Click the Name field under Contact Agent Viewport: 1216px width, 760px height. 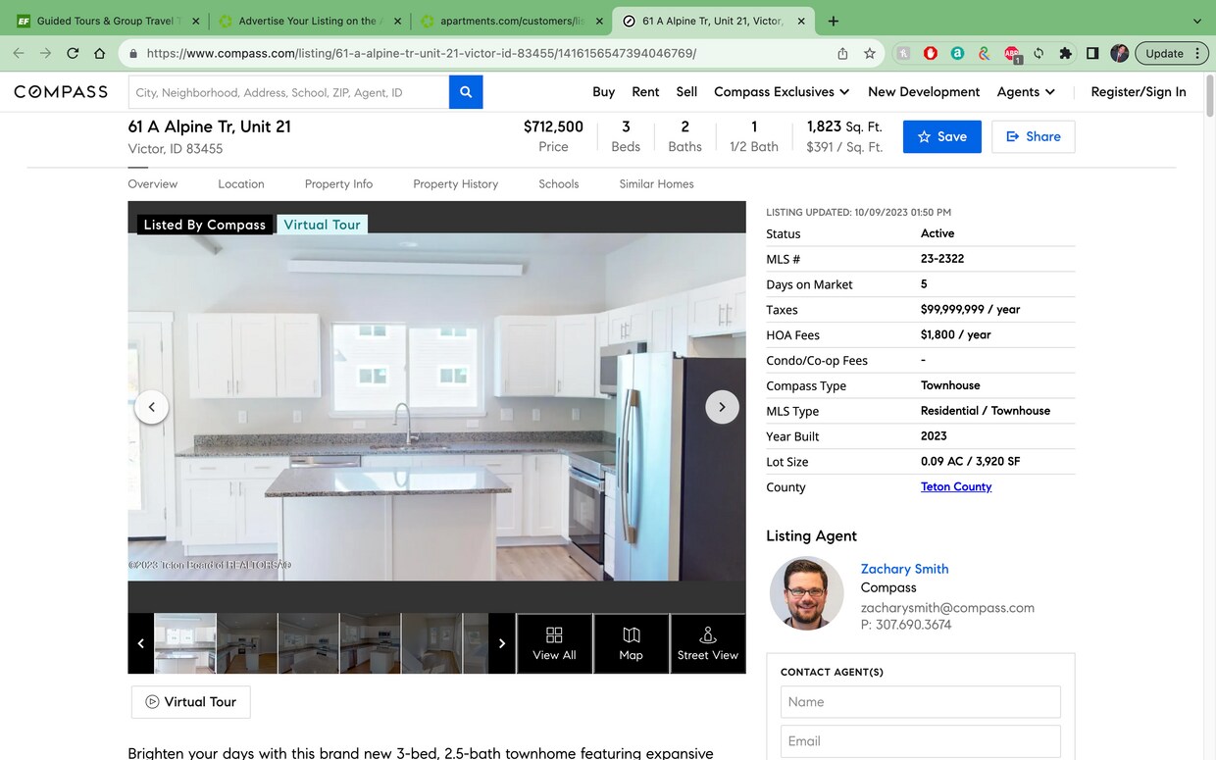tap(920, 701)
